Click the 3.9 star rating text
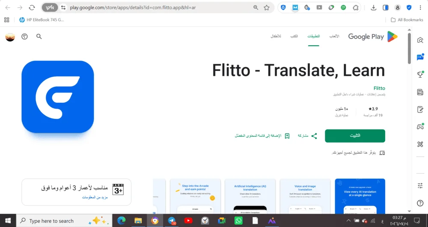This screenshot has width=428, height=227. [x=373, y=109]
